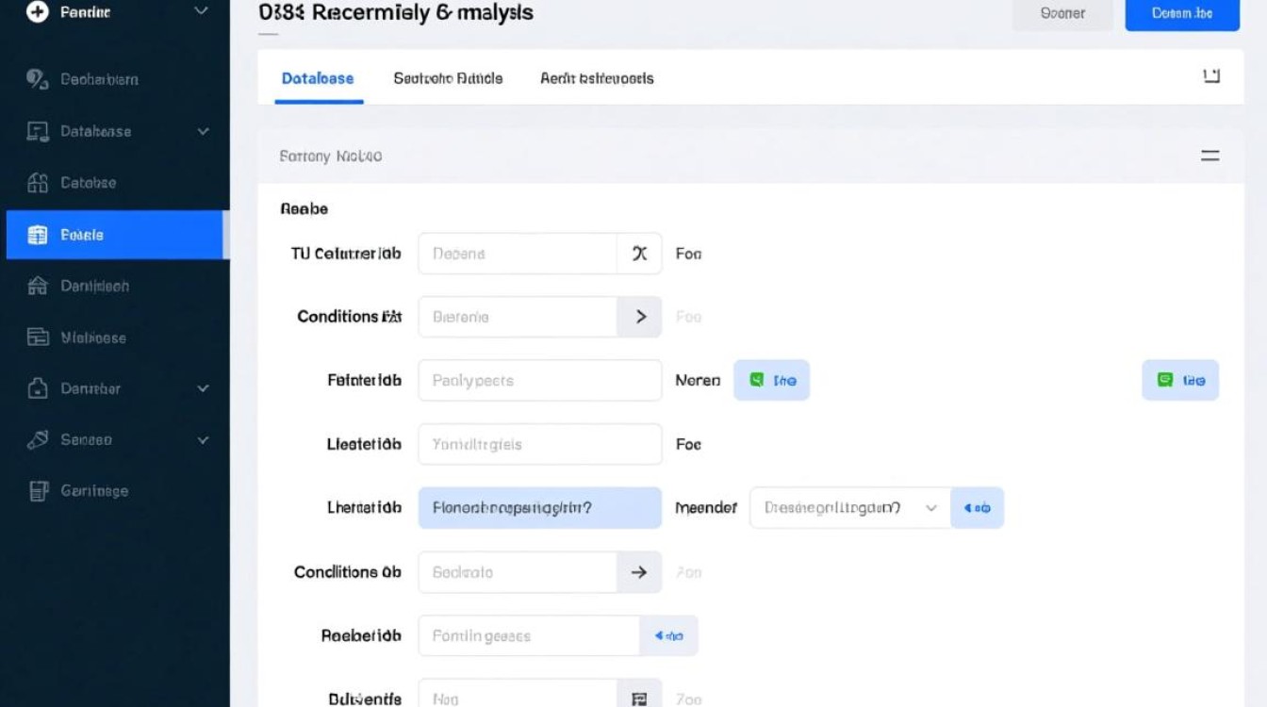Collapse the Sartony panel using the lines icon
Image resolution: width=1267 pixels, height=707 pixels.
[x=1209, y=156]
